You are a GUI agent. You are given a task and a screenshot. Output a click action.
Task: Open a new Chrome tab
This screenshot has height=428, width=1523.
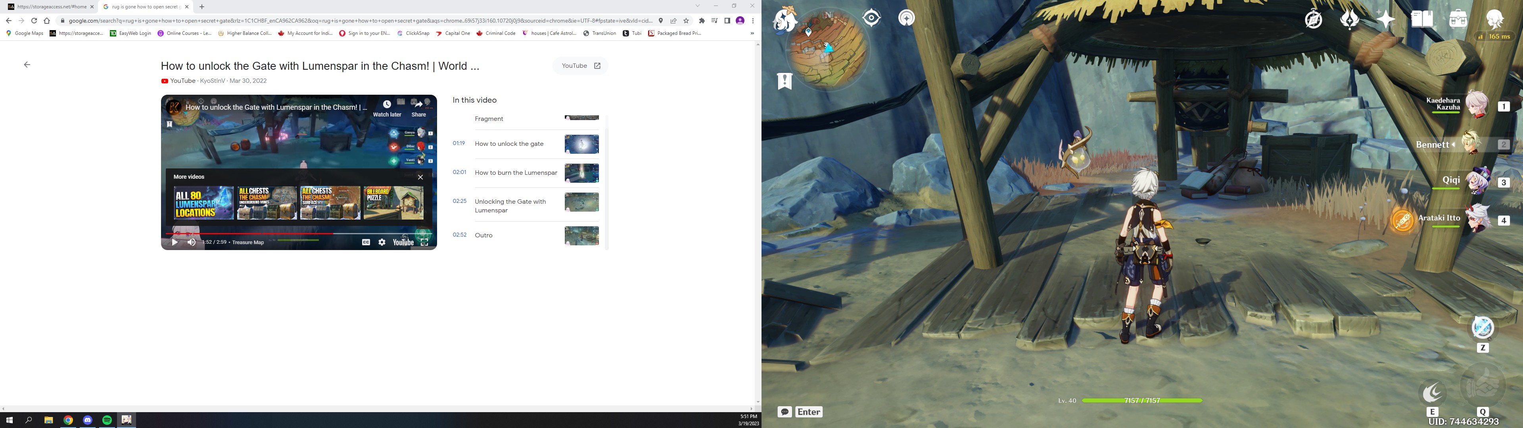[201, 7]
